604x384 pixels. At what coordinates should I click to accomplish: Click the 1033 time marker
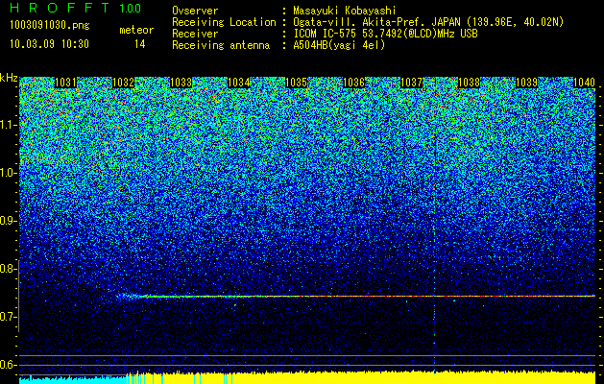[x=181, y=83]
